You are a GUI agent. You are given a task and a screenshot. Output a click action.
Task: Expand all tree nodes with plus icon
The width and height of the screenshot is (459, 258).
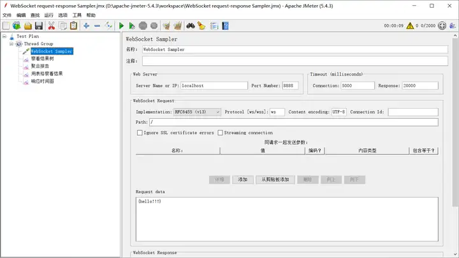[86, 26]
